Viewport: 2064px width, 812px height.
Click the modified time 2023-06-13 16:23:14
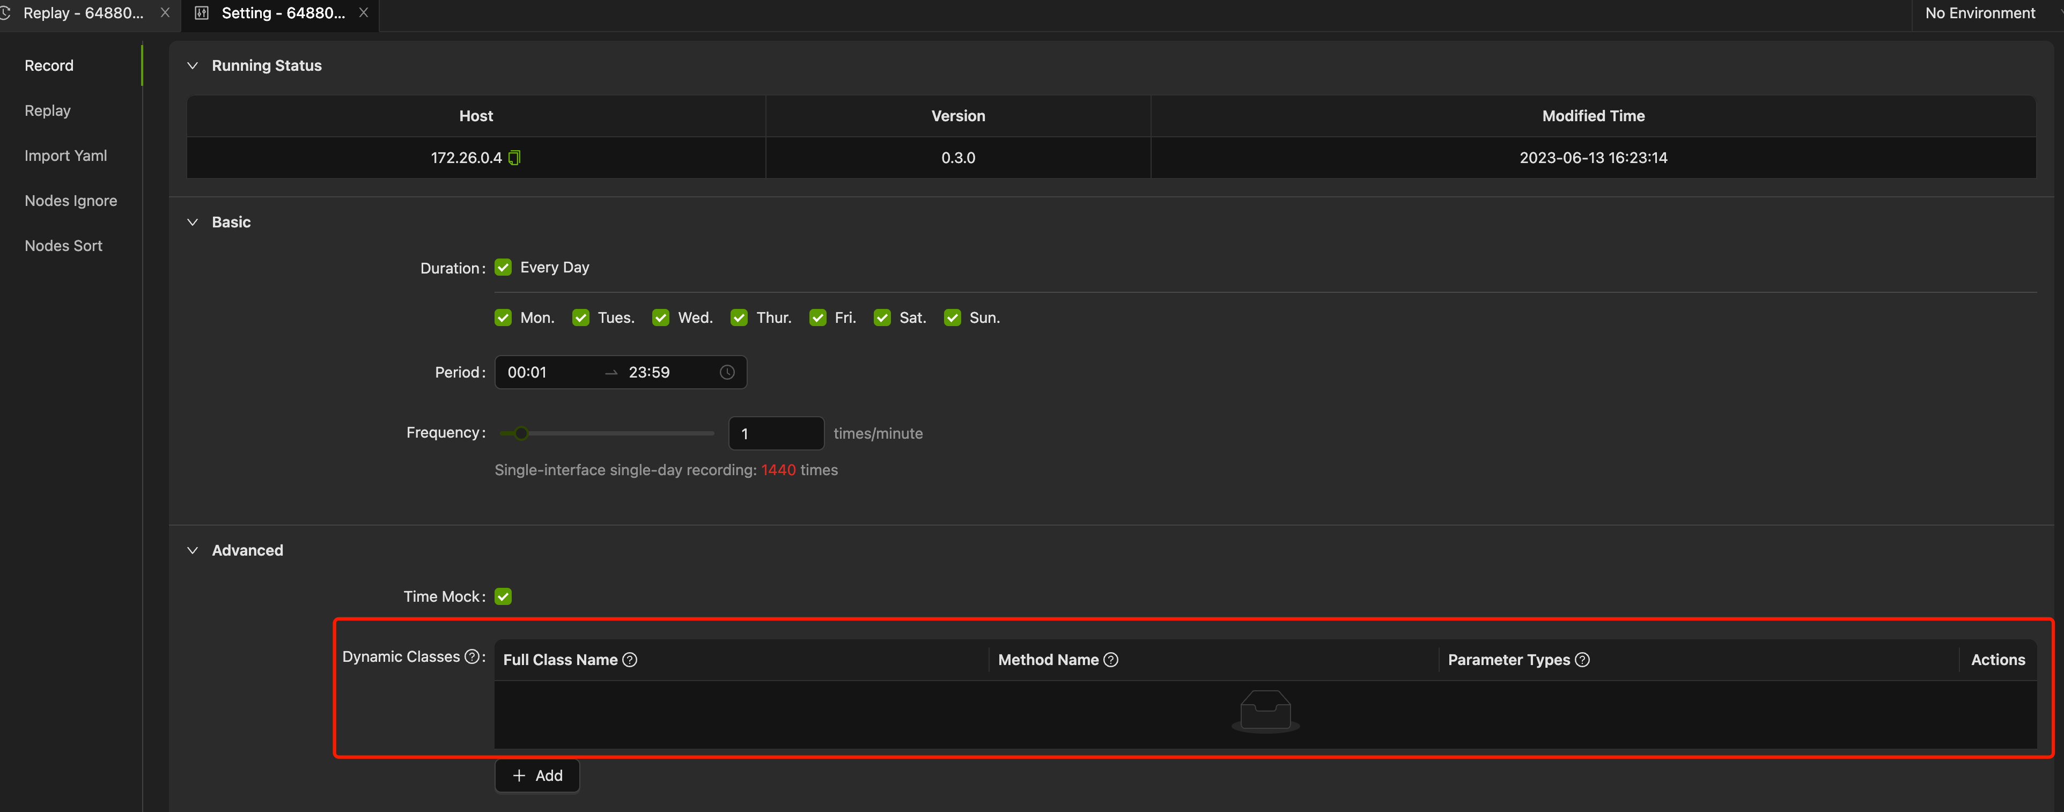(1593, 158)
